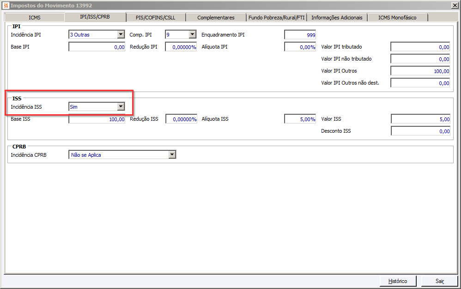This screenshot has height=289, width=461.
Task: Close the Impostos do Movimento window
Action: 455,5
